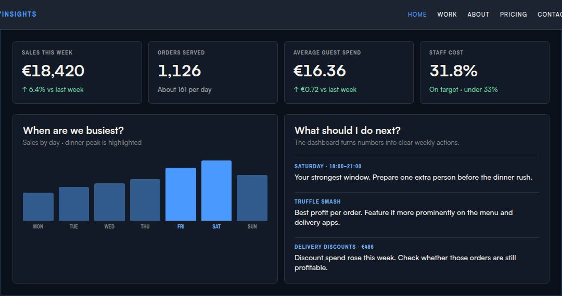The height and width of the screenshot is (296, 562).
Task: Click the Sunday sales bar
Action: (x=252, y=198)
